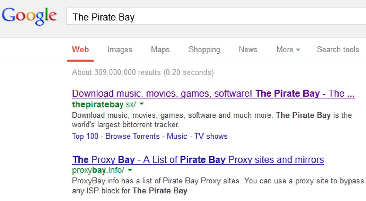
Task: Expand the More dropdown menu
Action: (288, 49)
